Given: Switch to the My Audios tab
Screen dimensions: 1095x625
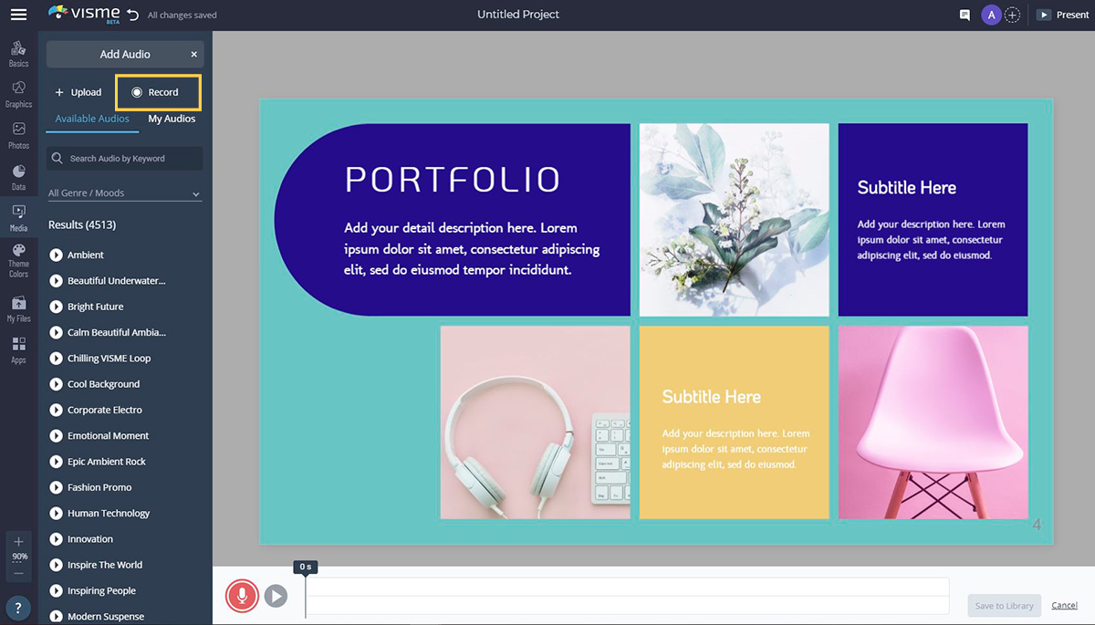Looking at the screenshot, I should (x=172, y=119).
